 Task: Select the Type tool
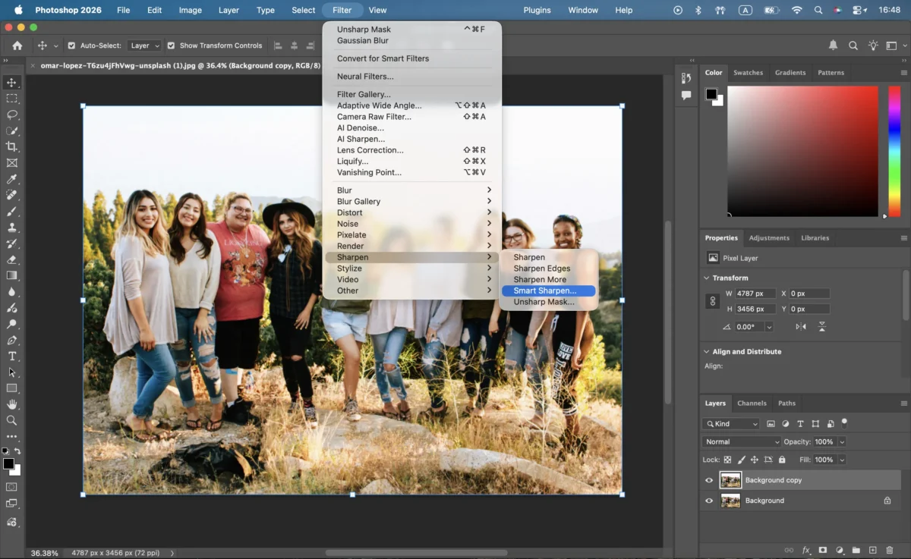click(x=14, y=353)
